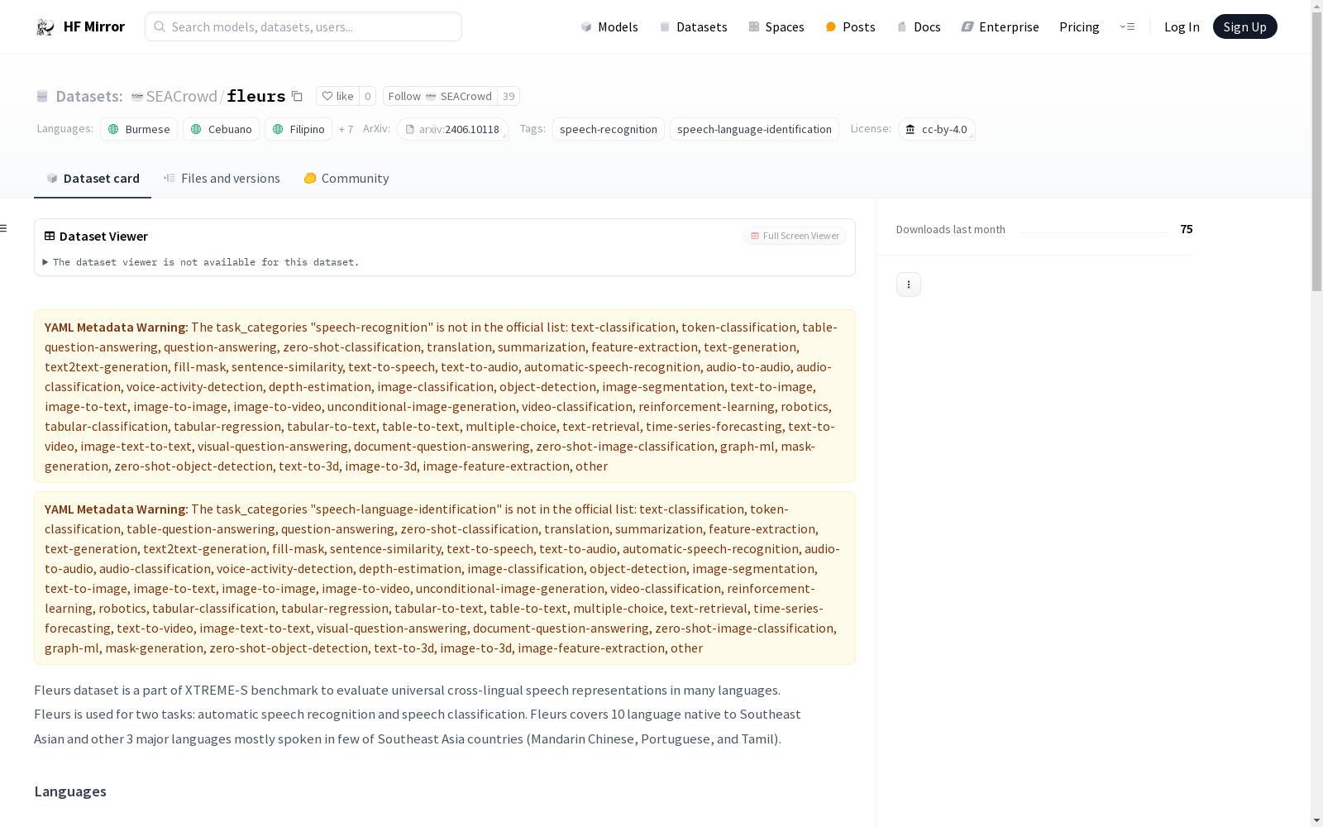Click the Datasets icon in the top navigation
1323x827 pixels.
click(x=665, y=26)
